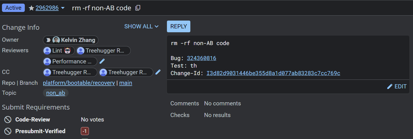Click the Presubmit-Verified blocked status icon
Screen dimensions: 413x139
[8, 131]
